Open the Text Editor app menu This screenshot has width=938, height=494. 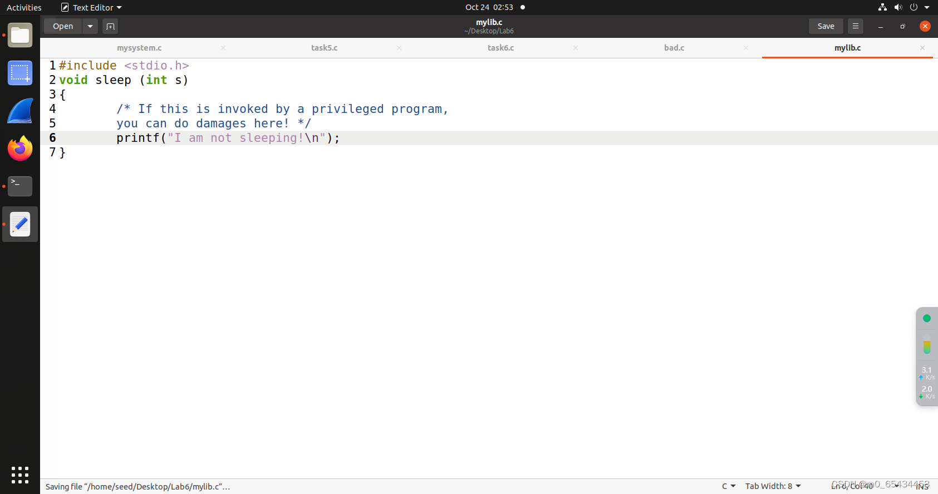point(91,7)
